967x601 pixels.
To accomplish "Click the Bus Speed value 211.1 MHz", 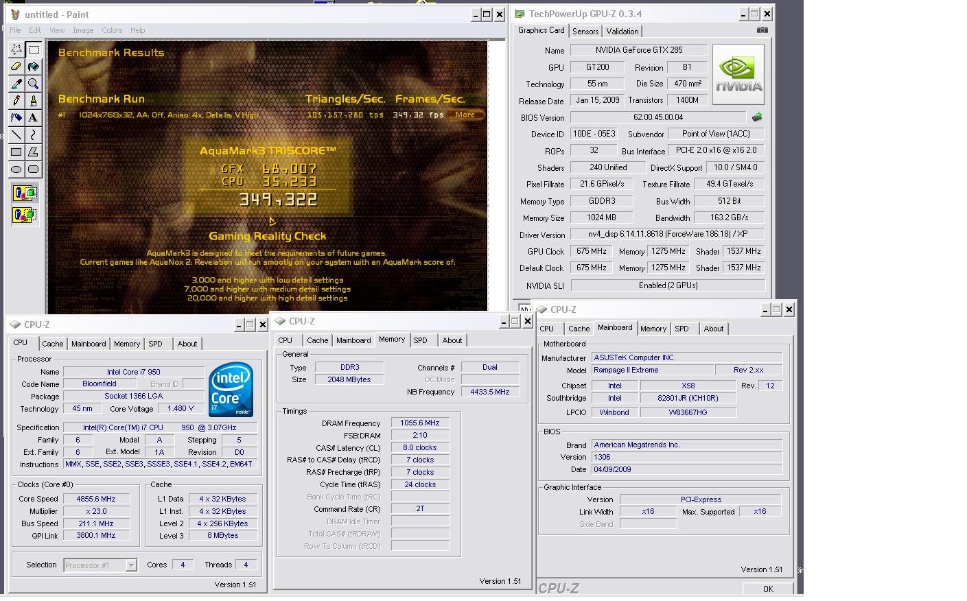I will click(x=96, y=523).
